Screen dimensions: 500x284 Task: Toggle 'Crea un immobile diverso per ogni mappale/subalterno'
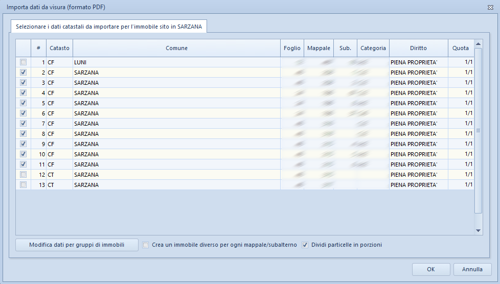[x=146, y=245]
